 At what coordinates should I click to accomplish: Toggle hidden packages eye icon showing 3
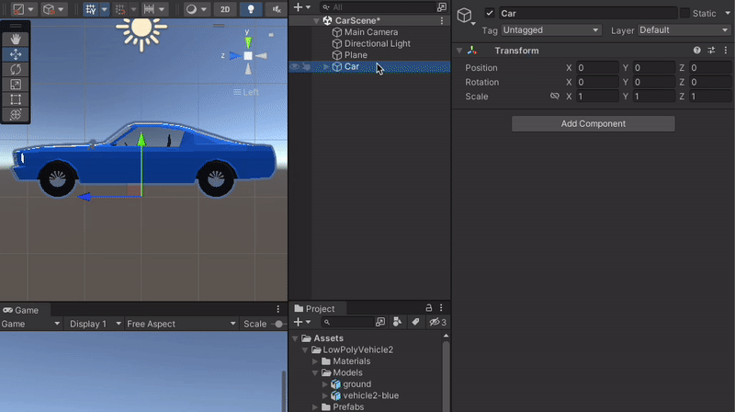[x=438, y=322]
